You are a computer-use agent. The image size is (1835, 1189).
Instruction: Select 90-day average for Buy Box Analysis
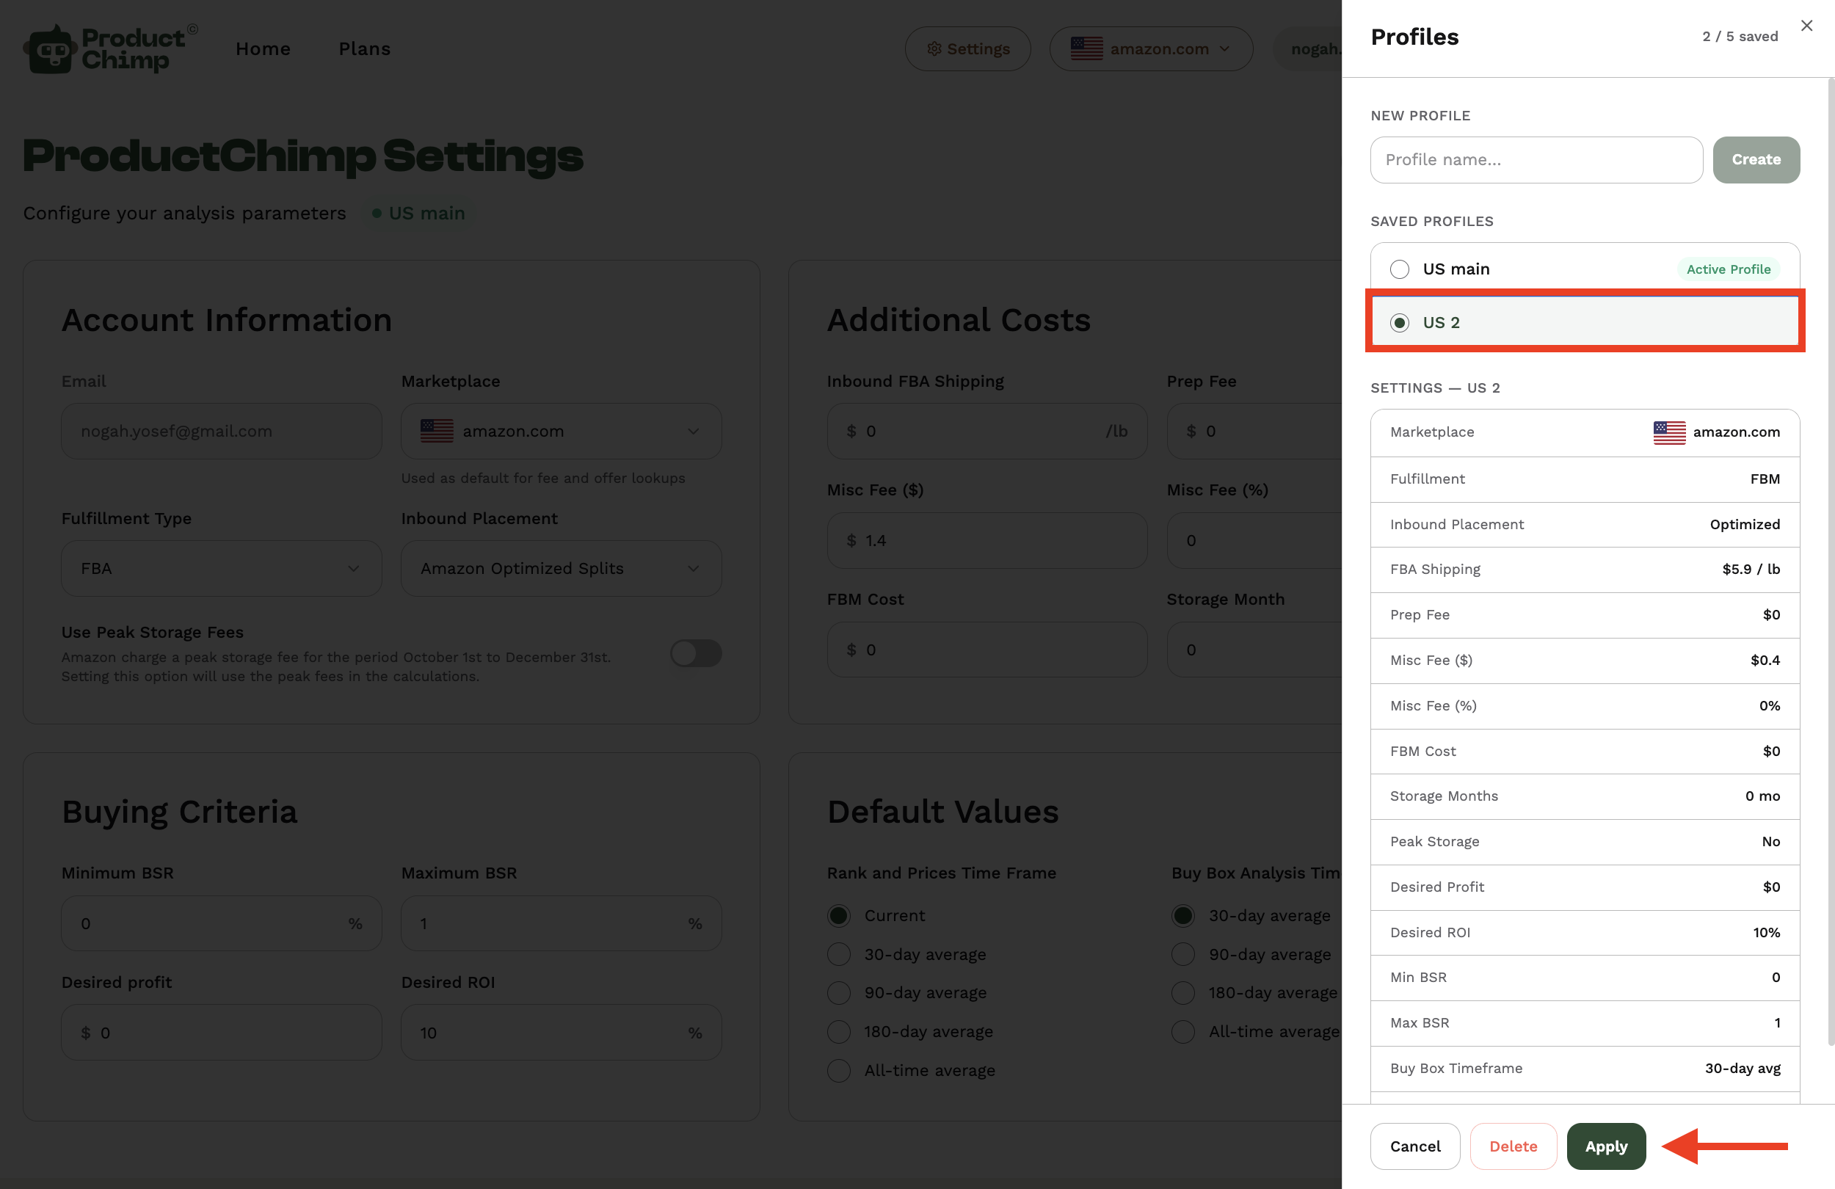(1182, 954)
